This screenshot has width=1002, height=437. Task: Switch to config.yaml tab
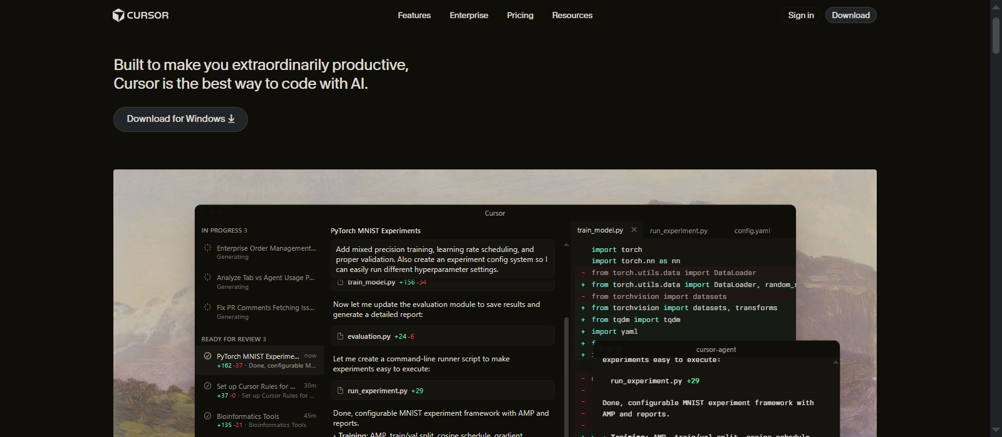pos(752,231)
